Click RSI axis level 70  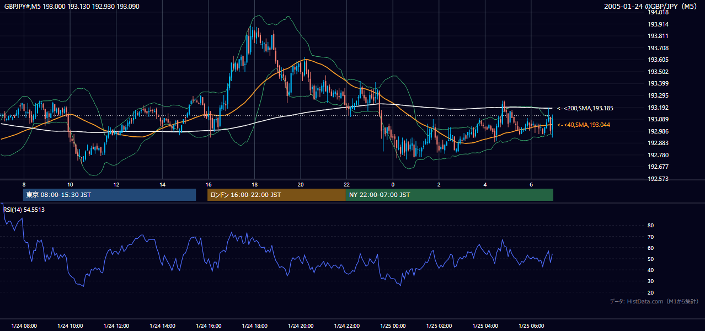pyautogui.click(x=650, y=237)
